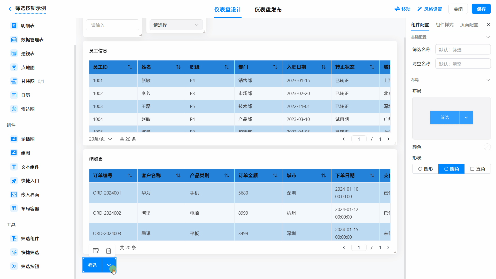
Task: Sort the 入职日期 column
Action: coord(324,67)
